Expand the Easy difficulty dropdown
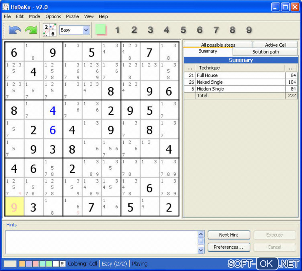Viewport: 302px width, 271px height. [x=86, y=30]
